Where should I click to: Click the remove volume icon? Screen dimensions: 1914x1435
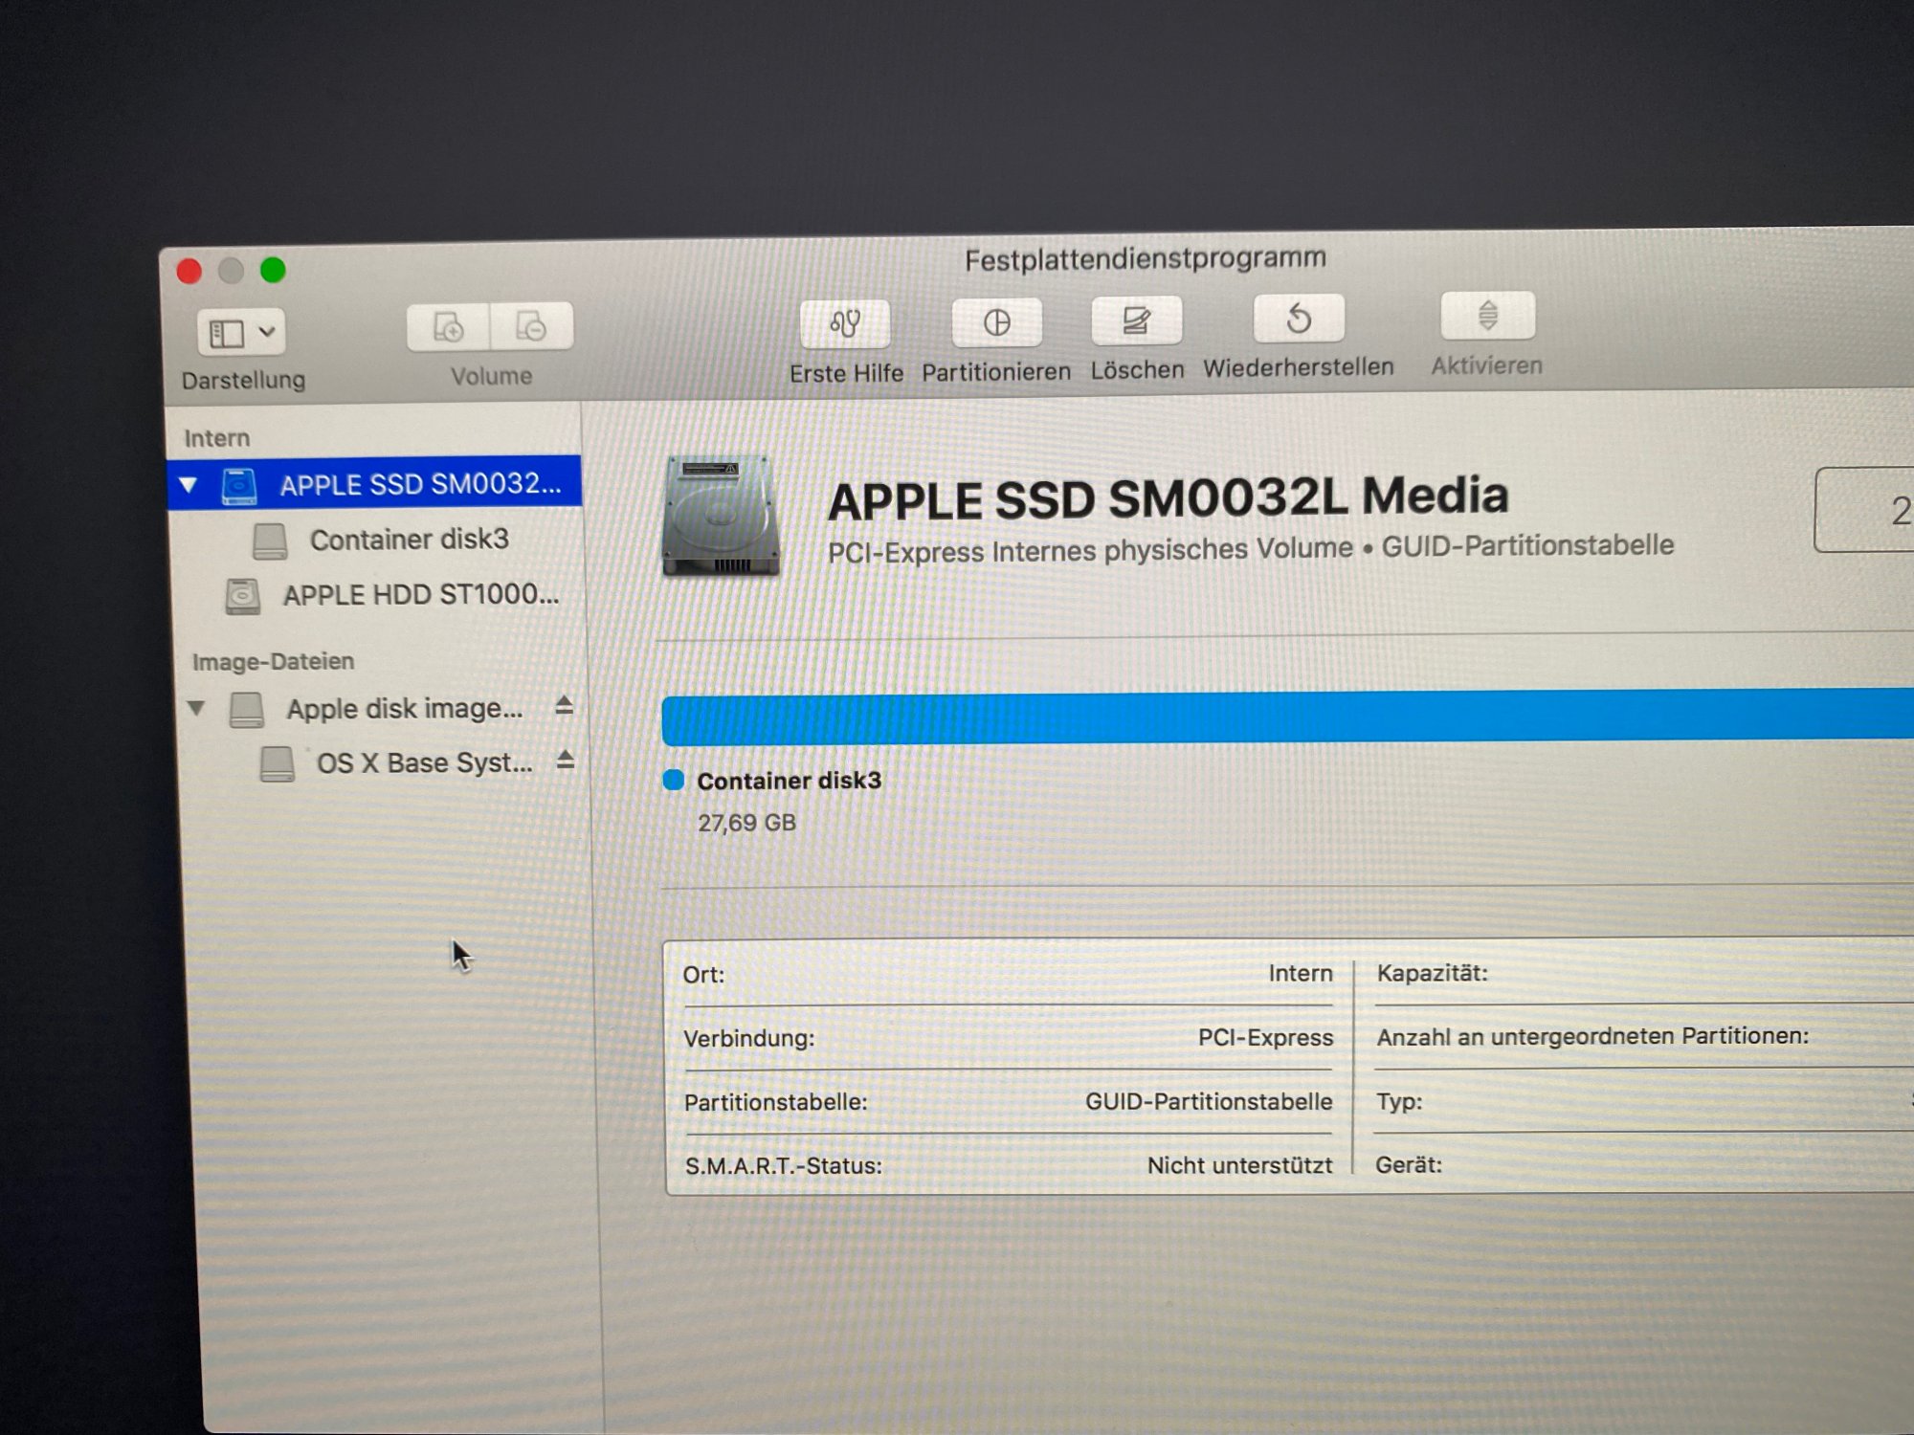(531, 326)
